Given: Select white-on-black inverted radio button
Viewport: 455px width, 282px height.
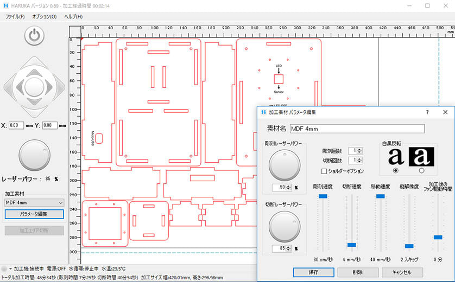Looking at the screenshot, I should [x=421, y=171].
